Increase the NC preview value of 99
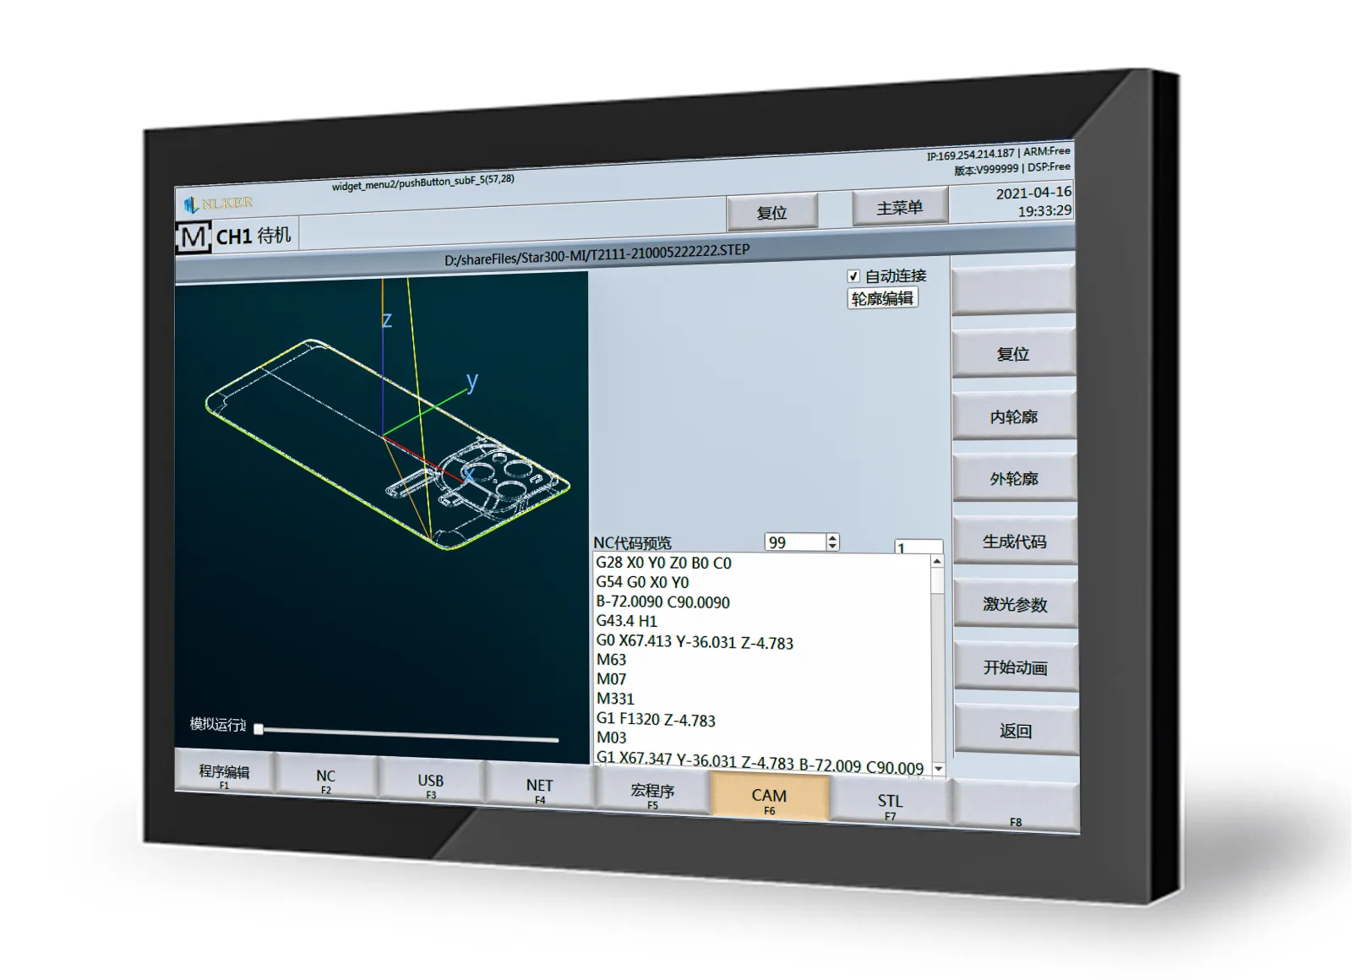The width and height of the screenshot is (1352, 980). click(833, 537)
